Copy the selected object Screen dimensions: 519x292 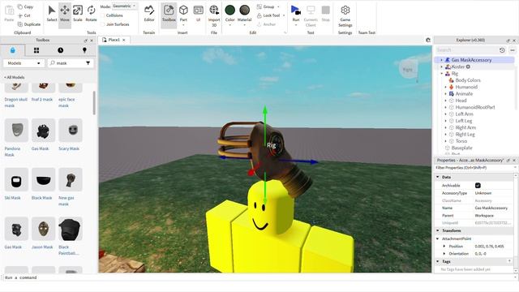pyautogui.click(x=25, y=6)
